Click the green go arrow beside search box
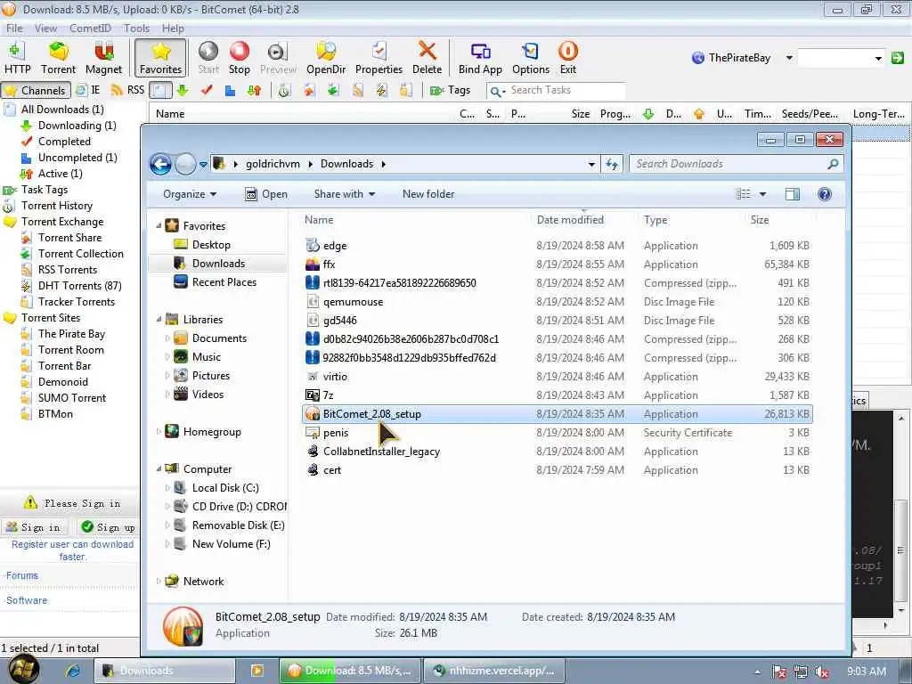912x684 pixels. [898, 58]
